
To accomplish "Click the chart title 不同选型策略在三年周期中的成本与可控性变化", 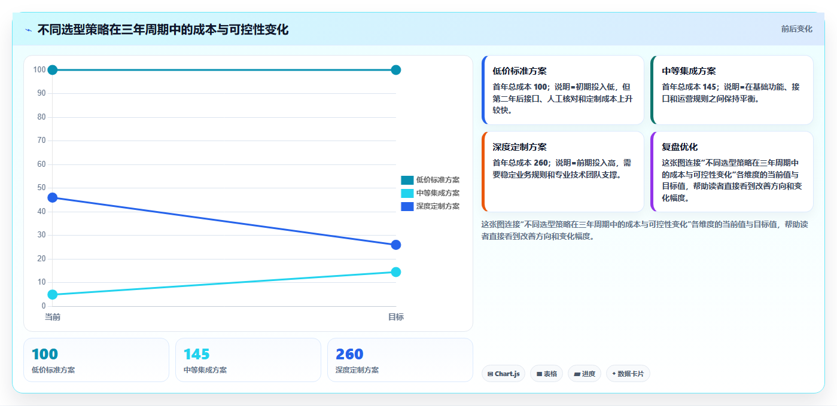I will click(163, 29).
